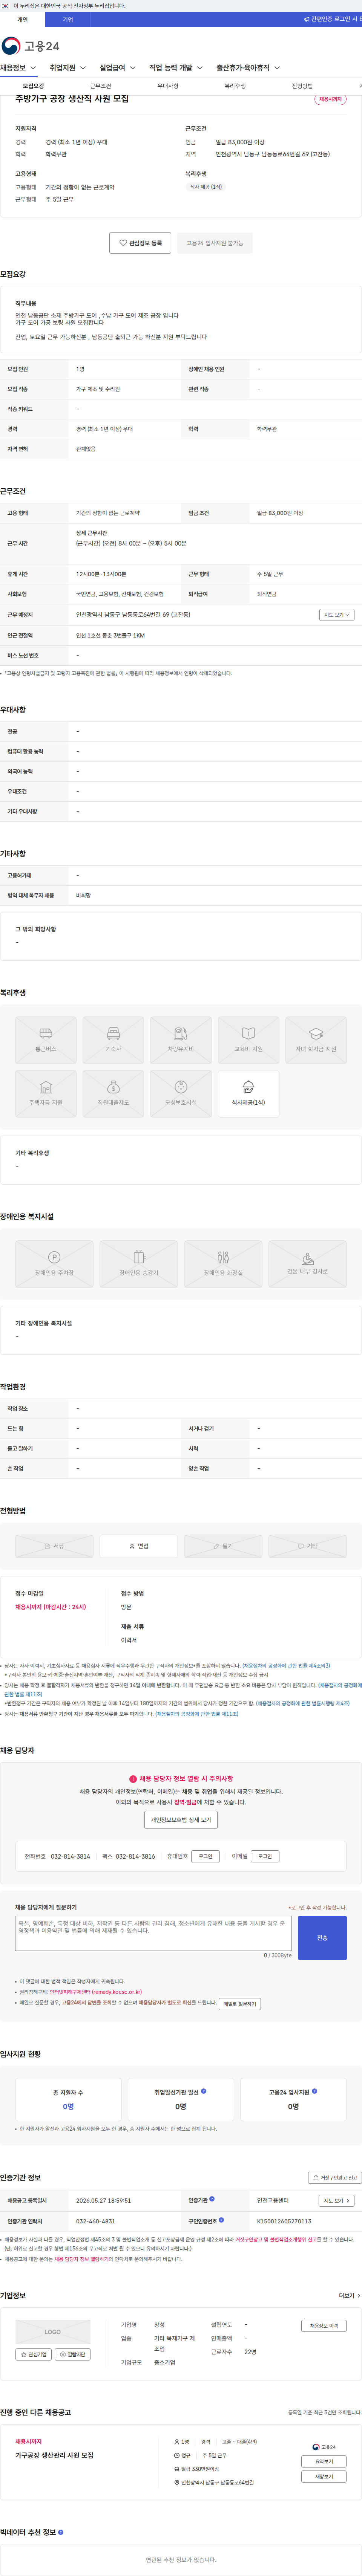
Task: Click the 면접 selection method icon
Action: point(139,1546)
